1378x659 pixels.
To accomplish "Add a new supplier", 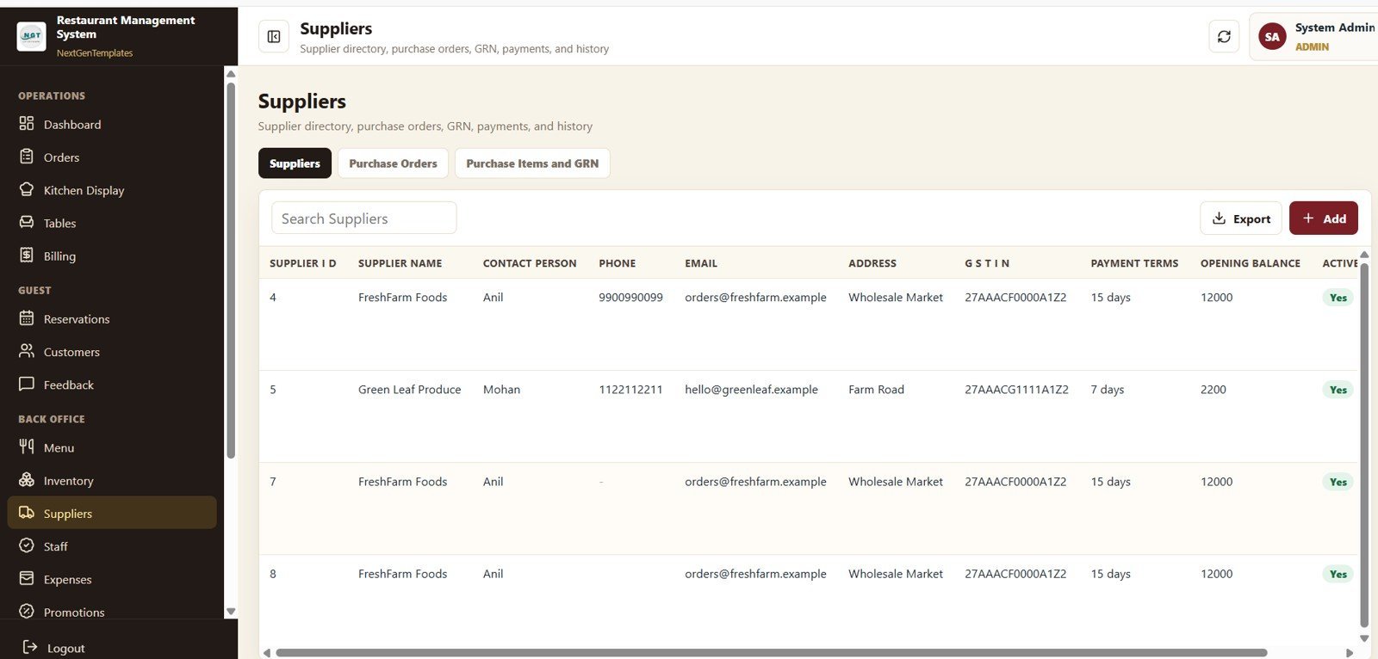I will (x=1324, y=219).
